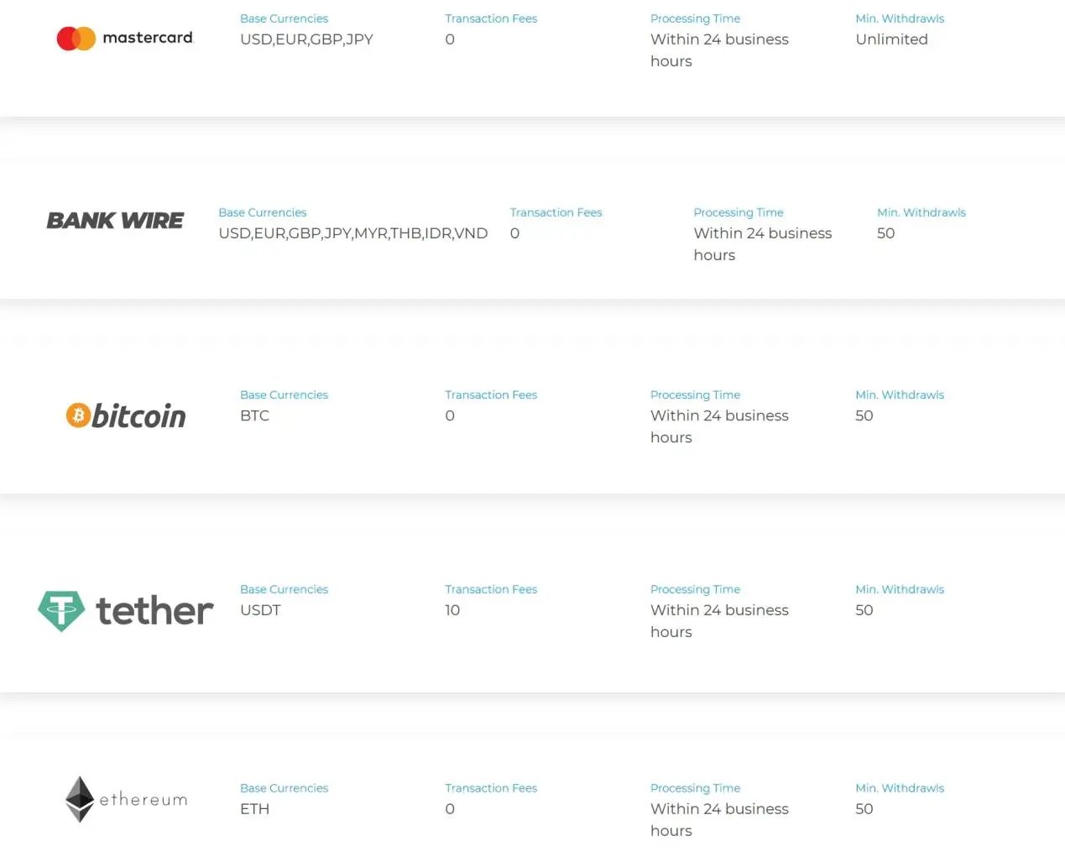Click the Unlimited withdrawal value for Mastercard
The height and width of the screenshot is (862, 1065).
891,39
